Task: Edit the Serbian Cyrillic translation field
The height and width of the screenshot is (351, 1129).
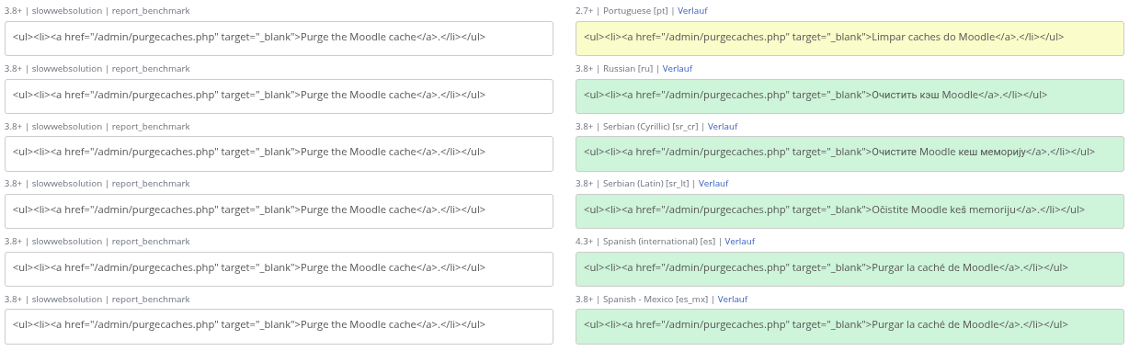Action: (850, 153)
